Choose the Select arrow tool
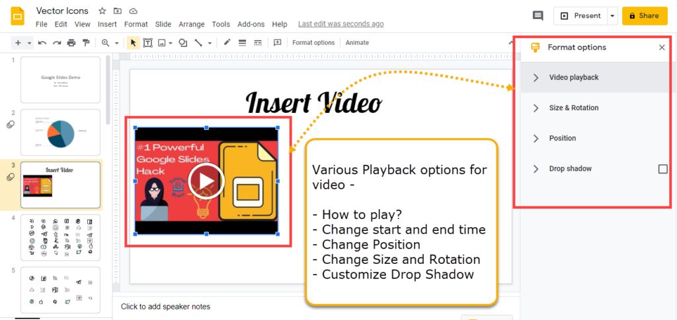Viewport: 677px width, 320px height. click(x=133, y=43)
